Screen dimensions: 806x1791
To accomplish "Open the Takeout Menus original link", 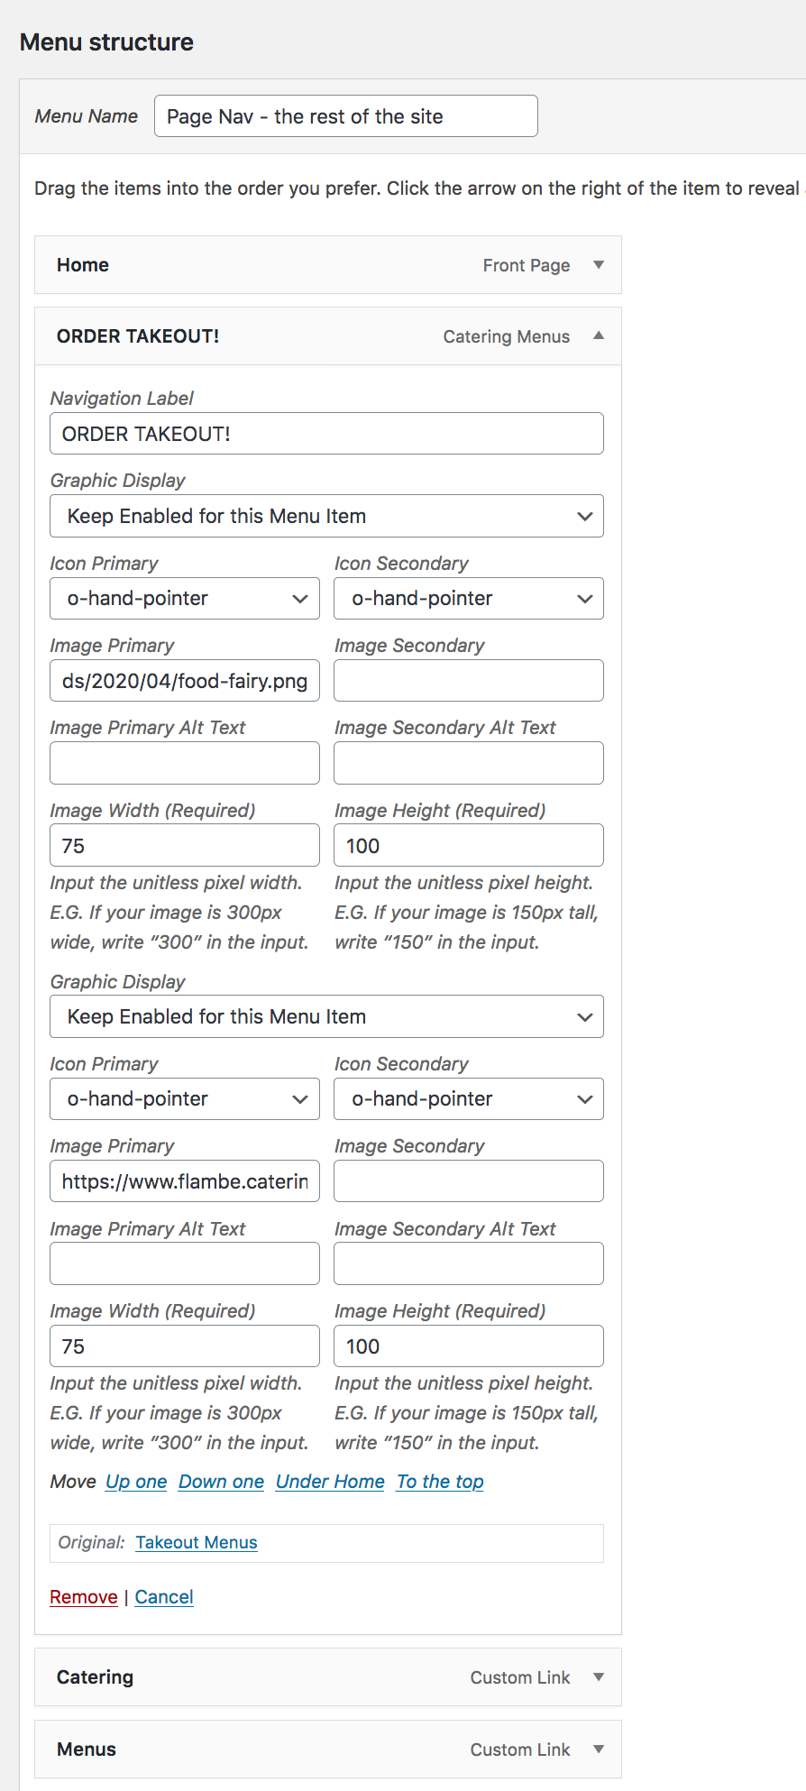I will click(197, 1543).
